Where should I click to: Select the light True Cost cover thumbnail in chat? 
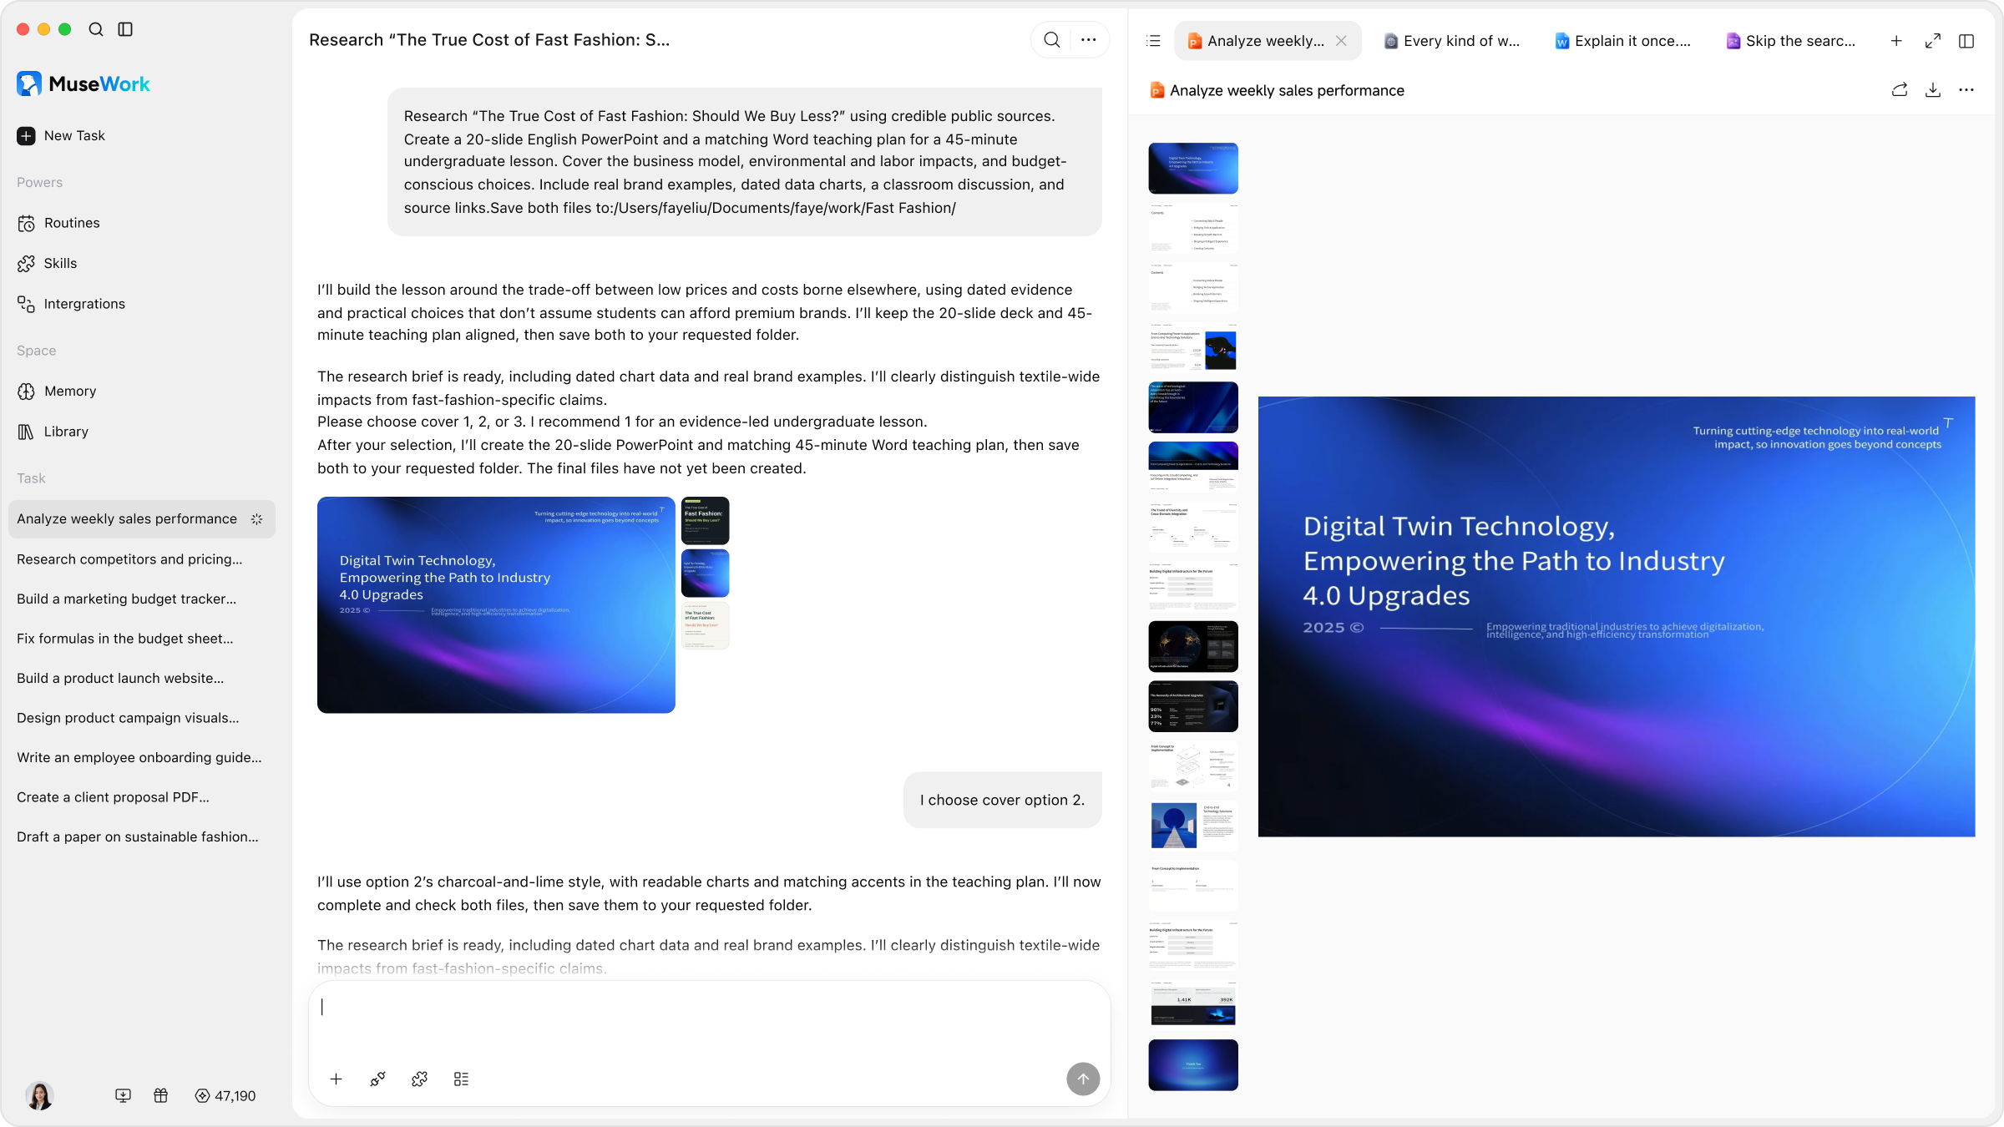point(706,625)
